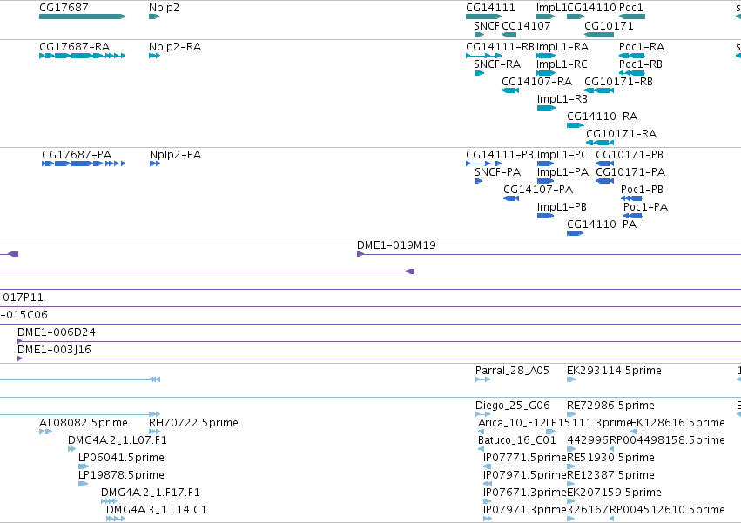Click the CG17687-PA protein glyph
Screen dimensions: 741x523
[x=84, y=164]
